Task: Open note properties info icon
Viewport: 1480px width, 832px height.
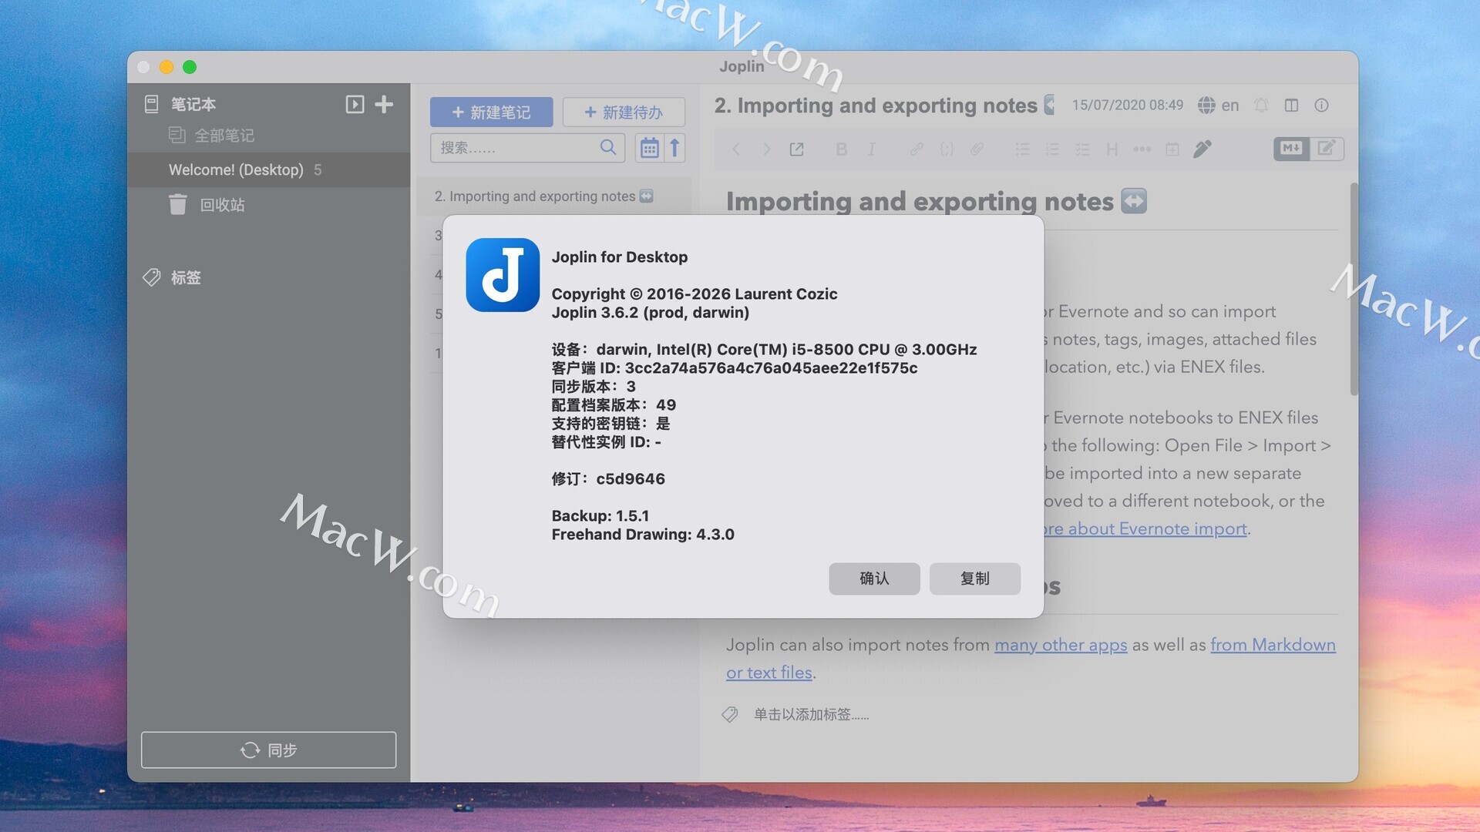Action: point(1321,106)
